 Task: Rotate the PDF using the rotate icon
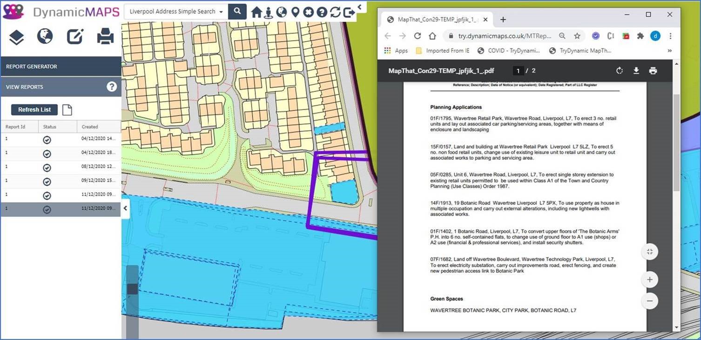coord(619,71)
